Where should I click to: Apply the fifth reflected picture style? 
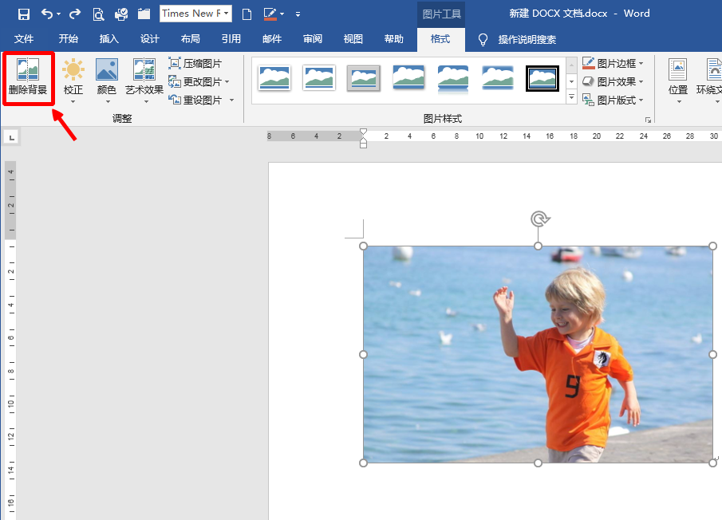point(453,79)
